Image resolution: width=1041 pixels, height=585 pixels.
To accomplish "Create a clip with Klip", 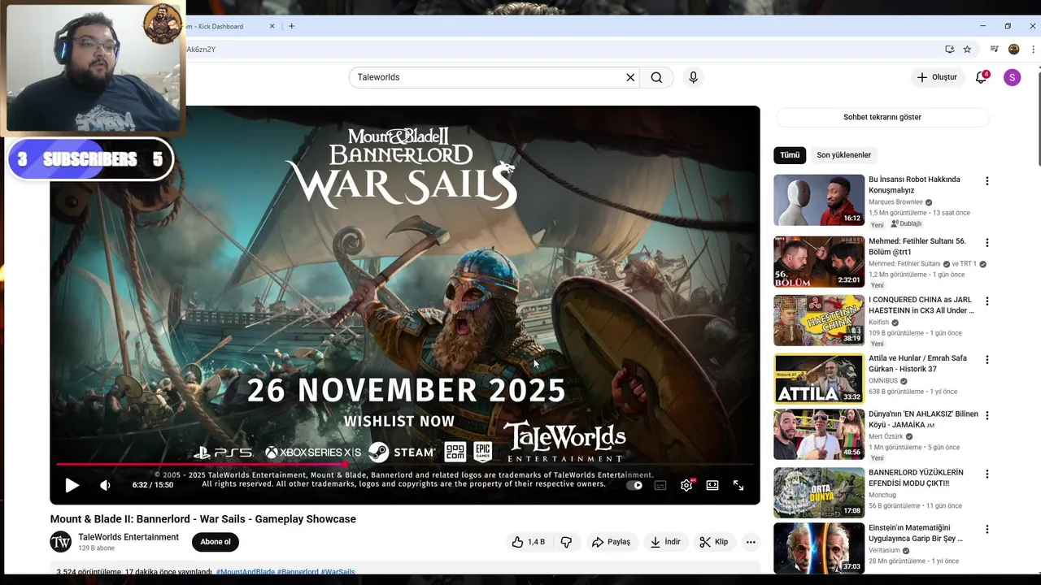I will click(713, 542).
